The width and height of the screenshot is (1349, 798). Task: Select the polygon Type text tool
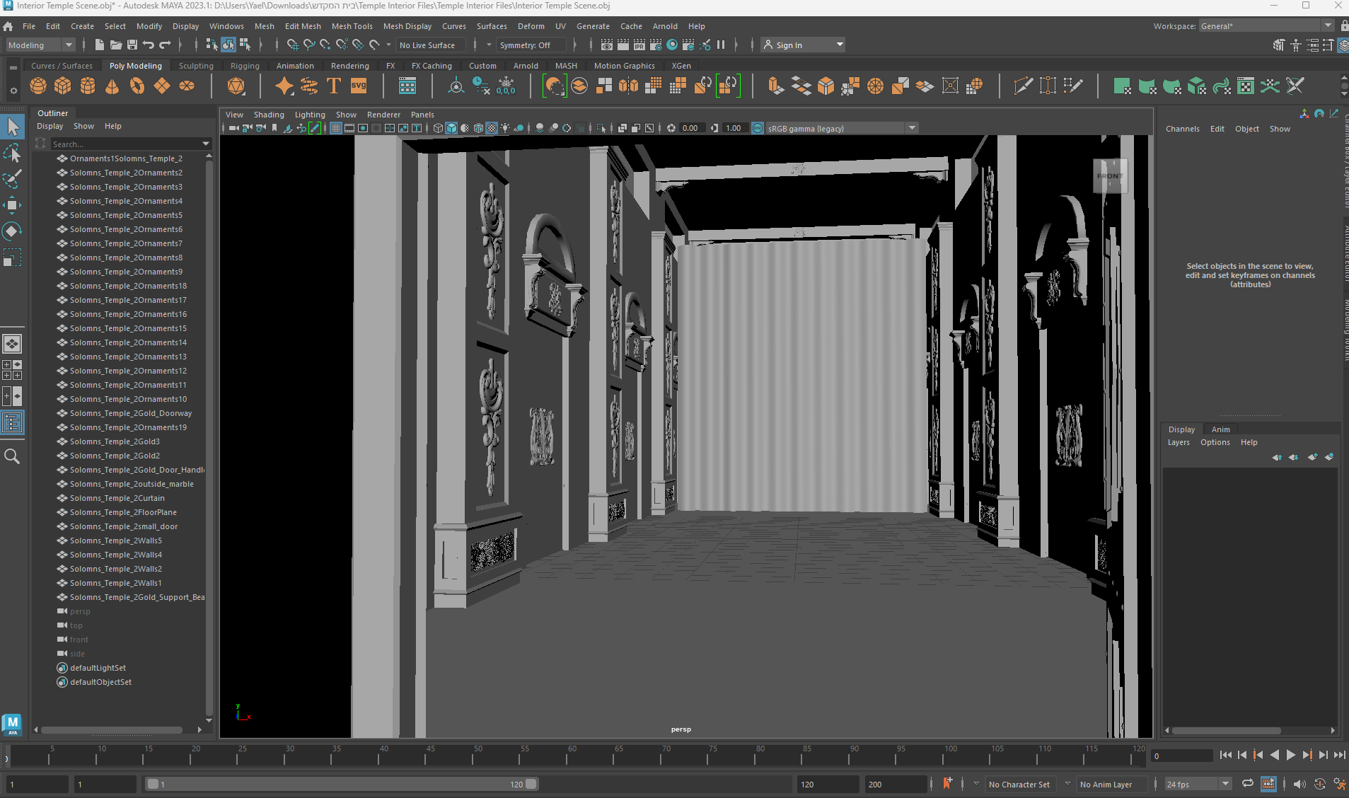pyautogui.click(x=334, y=86)
